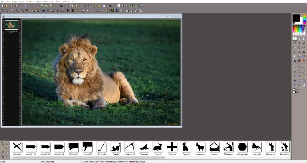Select the Dog.pfs shape
The width and height of the screenshot is (307, 163).
coord(186,147)
